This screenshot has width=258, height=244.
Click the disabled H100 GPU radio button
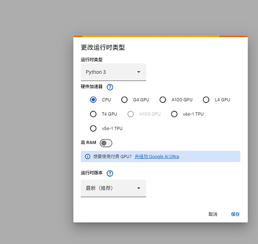[130, 114]
